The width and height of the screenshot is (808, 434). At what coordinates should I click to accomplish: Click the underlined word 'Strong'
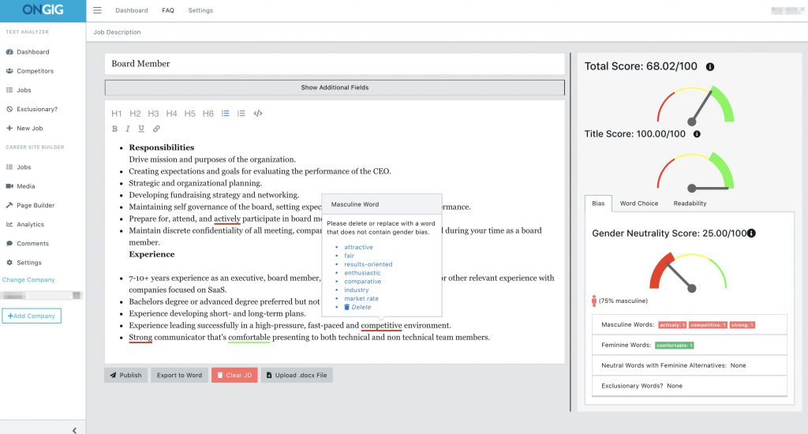click(140, 338)
